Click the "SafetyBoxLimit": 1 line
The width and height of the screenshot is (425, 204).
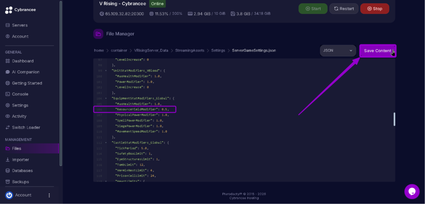tap(133, 153)
